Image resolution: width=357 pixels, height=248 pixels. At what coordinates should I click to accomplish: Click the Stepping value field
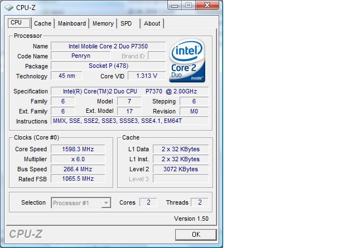194,101
